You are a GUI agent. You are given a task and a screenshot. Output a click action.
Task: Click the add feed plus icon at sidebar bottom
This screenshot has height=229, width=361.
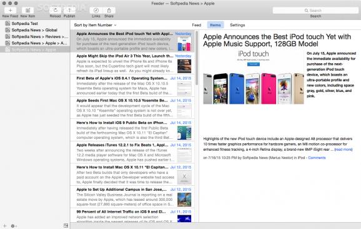(x=5, y=226)
